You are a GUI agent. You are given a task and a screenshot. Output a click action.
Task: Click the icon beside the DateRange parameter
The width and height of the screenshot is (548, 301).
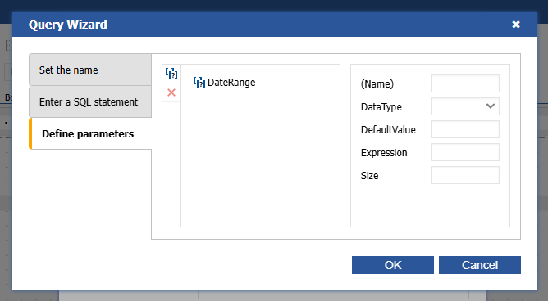[x=199, y=83]
